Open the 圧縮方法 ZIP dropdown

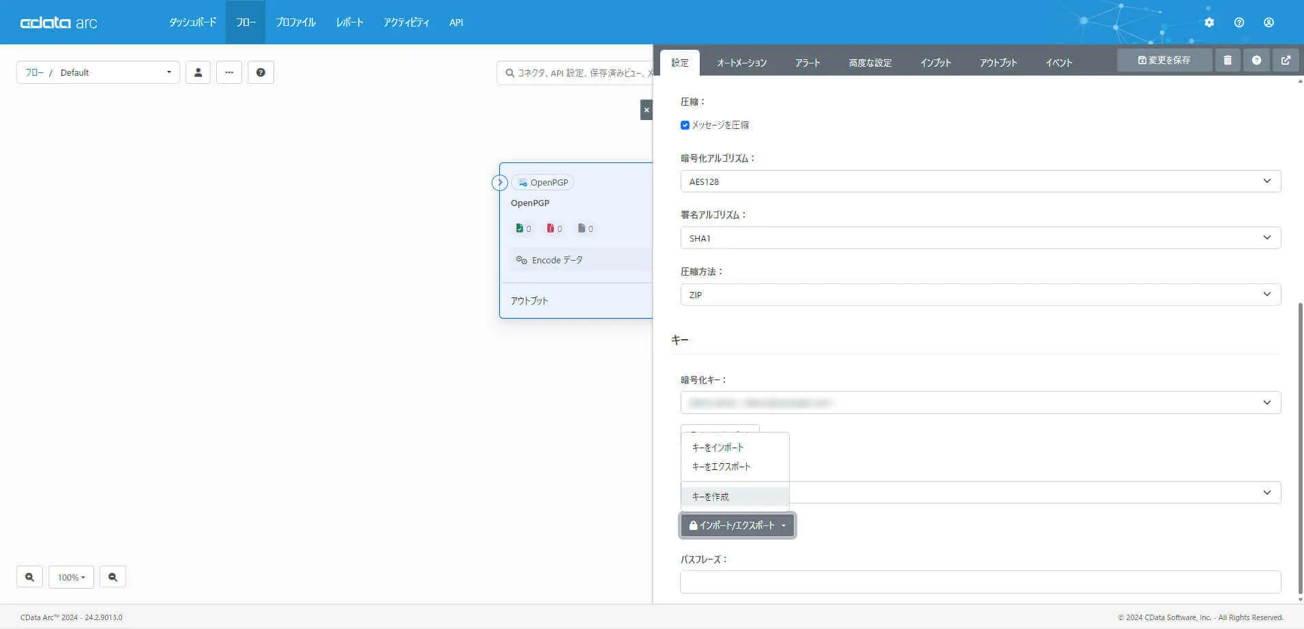[x=981, y=295]
